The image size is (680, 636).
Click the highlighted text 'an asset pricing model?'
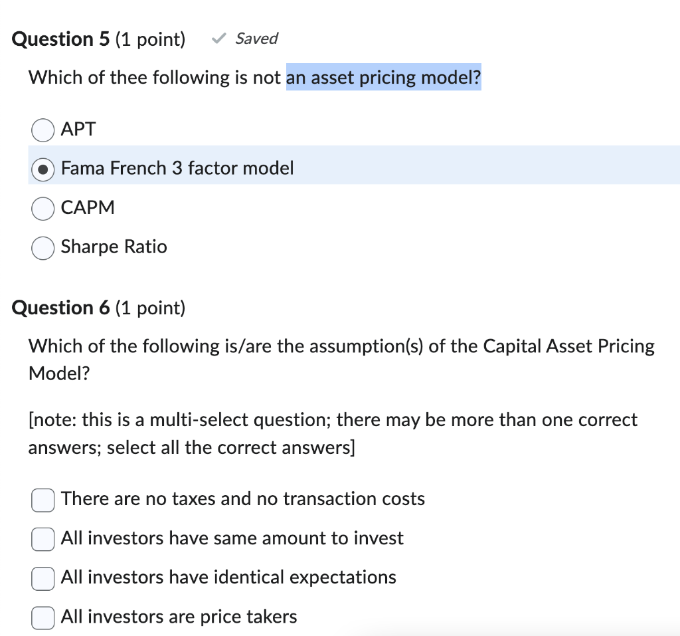383,78
